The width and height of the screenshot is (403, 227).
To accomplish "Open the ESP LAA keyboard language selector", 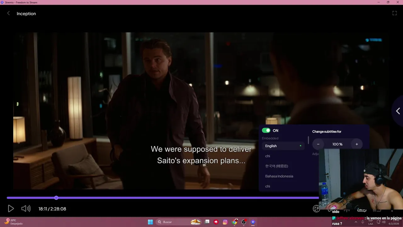I will 371,222.
